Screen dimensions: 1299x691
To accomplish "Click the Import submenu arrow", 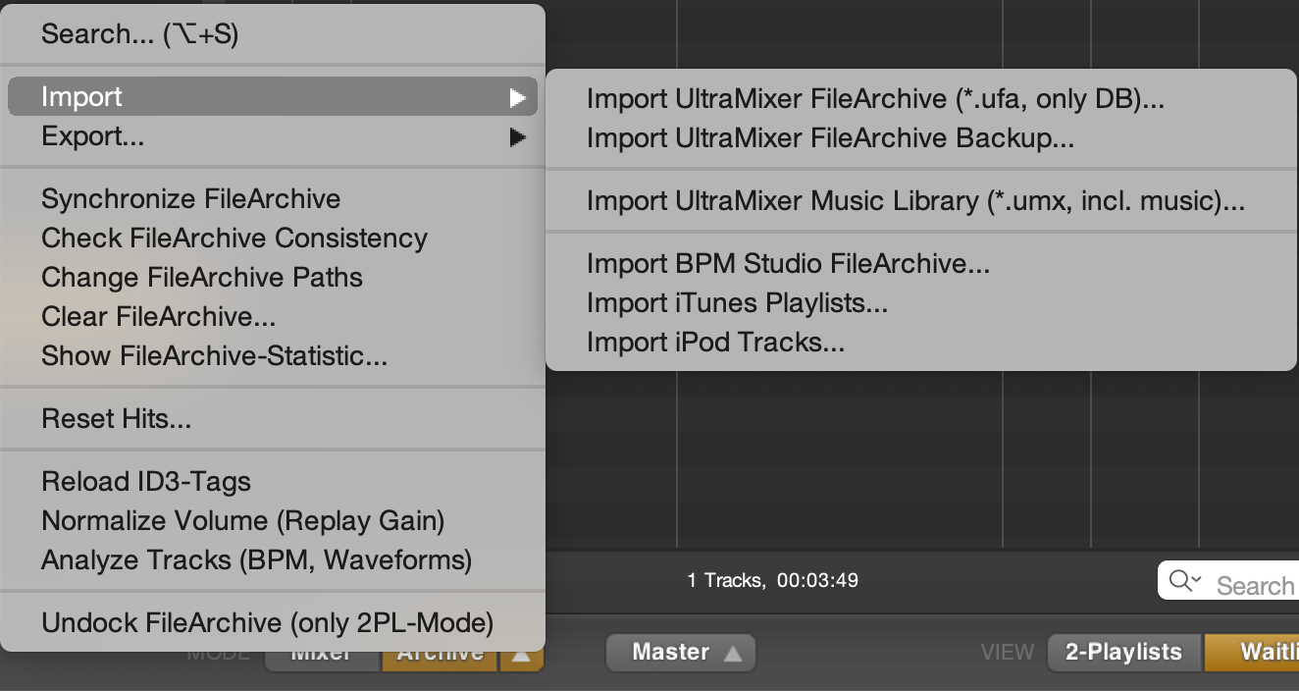I will (x=517, y=97).
